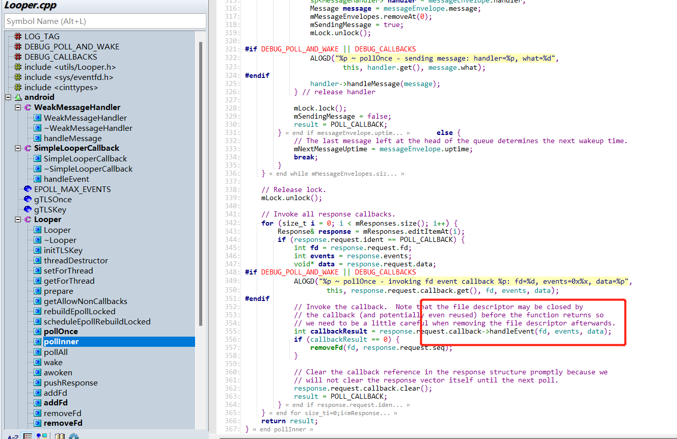Select getForThread in symbol tree
Viewport: 677px width, 439px height.
coord(69,281)
